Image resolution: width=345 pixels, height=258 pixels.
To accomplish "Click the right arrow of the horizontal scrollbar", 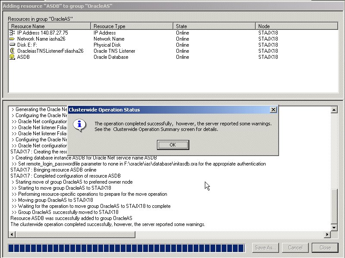I will point(328,234).
